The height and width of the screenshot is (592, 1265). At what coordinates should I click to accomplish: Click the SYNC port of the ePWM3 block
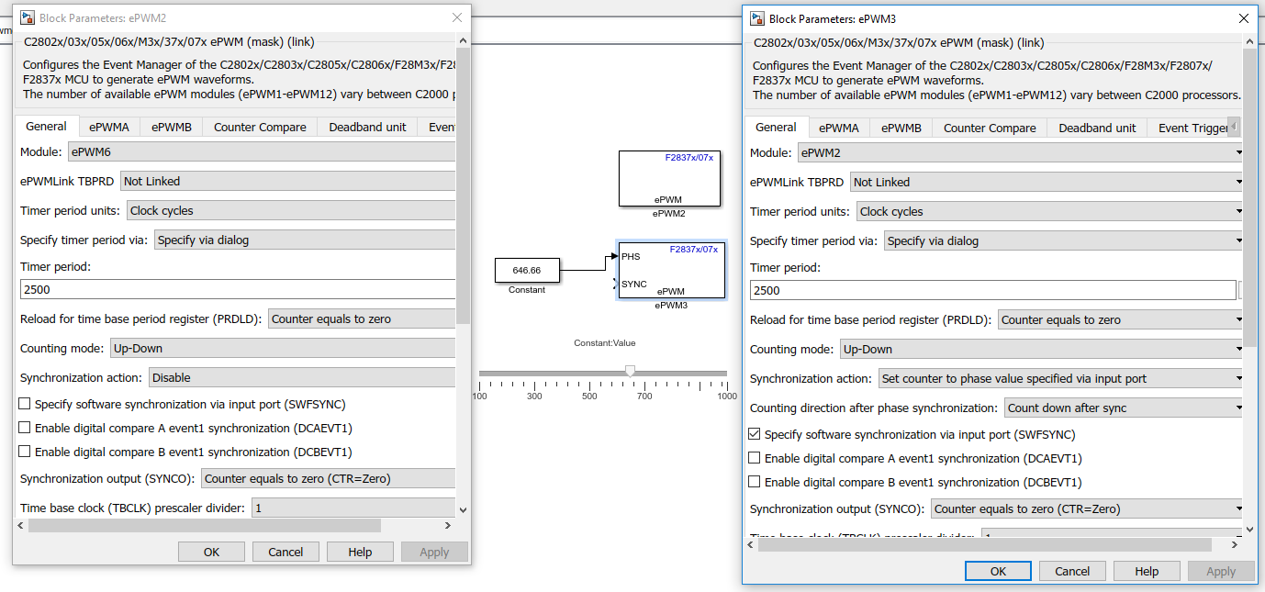(633, 284)
